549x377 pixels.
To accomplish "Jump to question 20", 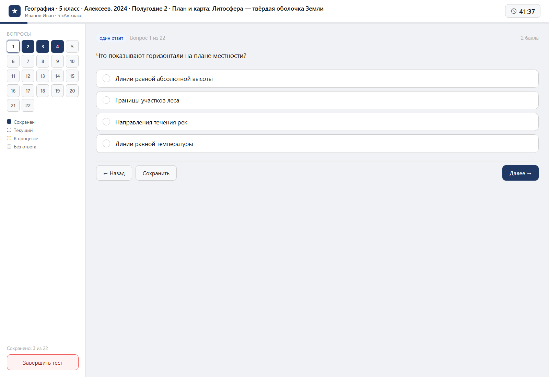I will coord(72,91).
